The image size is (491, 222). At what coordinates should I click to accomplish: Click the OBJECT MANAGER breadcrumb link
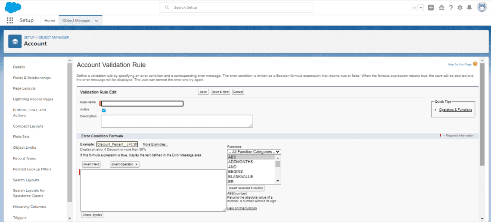pyautogui.click(x=53, y=38)
